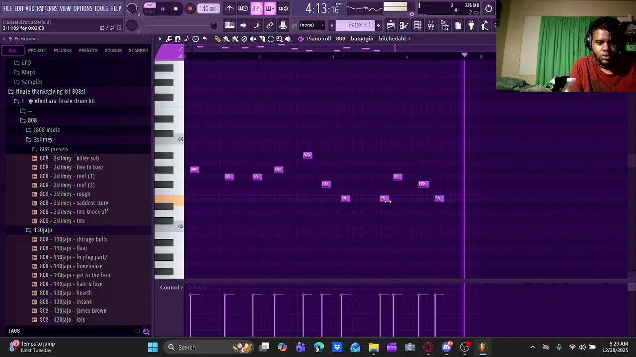This screenshot has width=636, height=357.
Task: Select the zoom magnifier tool
Action: click(x=280, y=39)
